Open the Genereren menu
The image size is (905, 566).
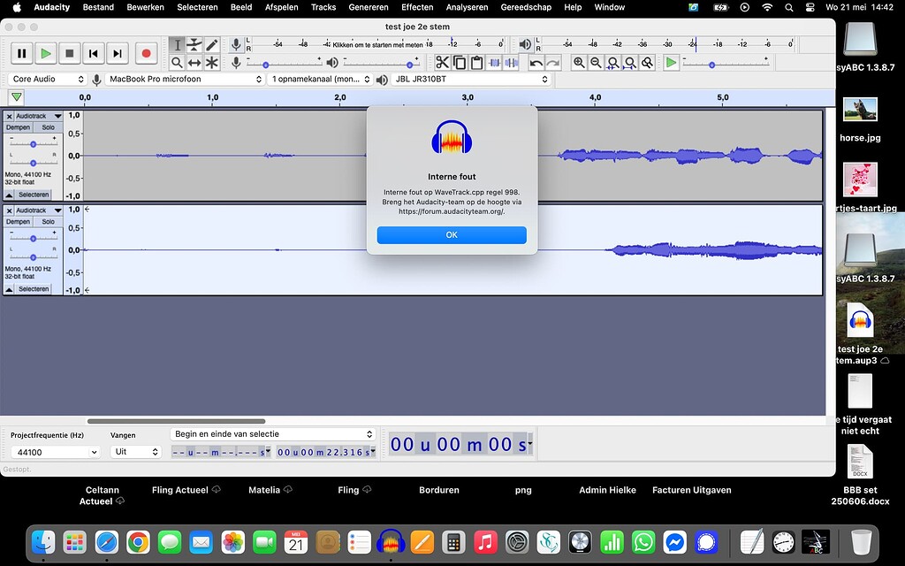[x=368, y=7]
